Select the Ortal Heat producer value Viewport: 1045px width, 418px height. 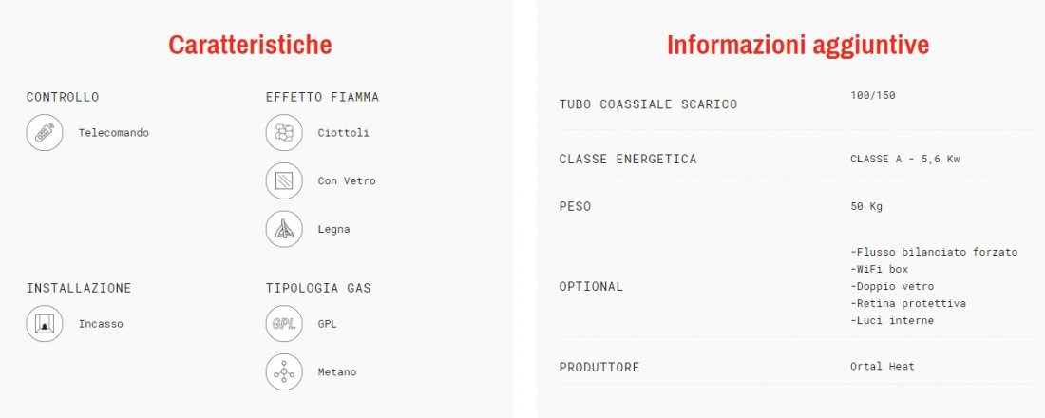[x=882, y=367]
